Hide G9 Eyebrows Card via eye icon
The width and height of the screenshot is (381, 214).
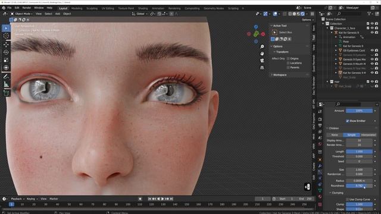tap(372, 51)
